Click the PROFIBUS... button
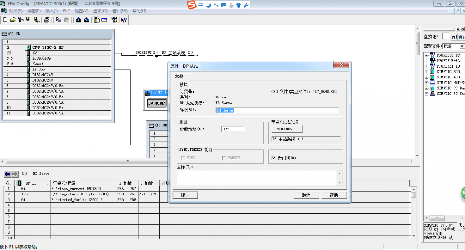The image size is (465, 250). (287, 129)
